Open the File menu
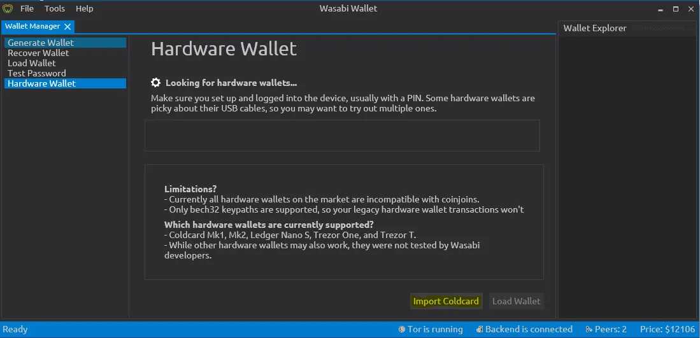 (27, 8)
